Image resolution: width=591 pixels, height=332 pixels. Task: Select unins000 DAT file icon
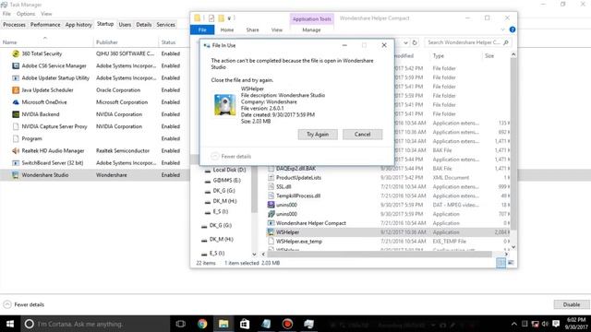click(271, 205)
